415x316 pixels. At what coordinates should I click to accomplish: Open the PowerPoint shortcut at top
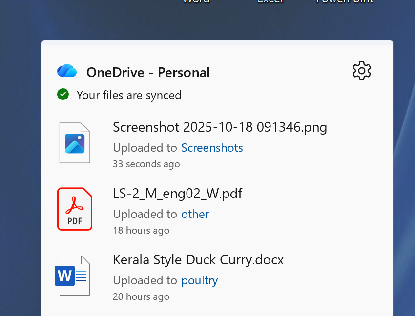[344, 2]
